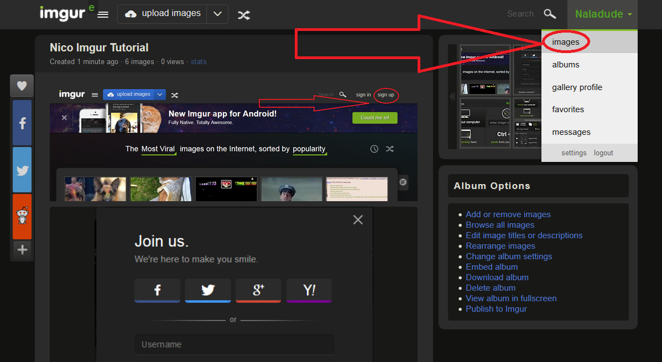Click the small magnifier icon left of sign in
This screenshot has height=362, width=662.
tap(343, 95)
